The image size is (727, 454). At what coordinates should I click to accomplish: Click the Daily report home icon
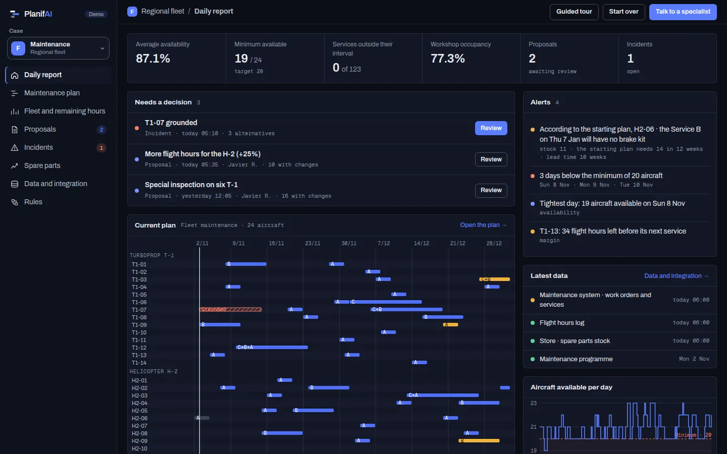tap(15, 75)
